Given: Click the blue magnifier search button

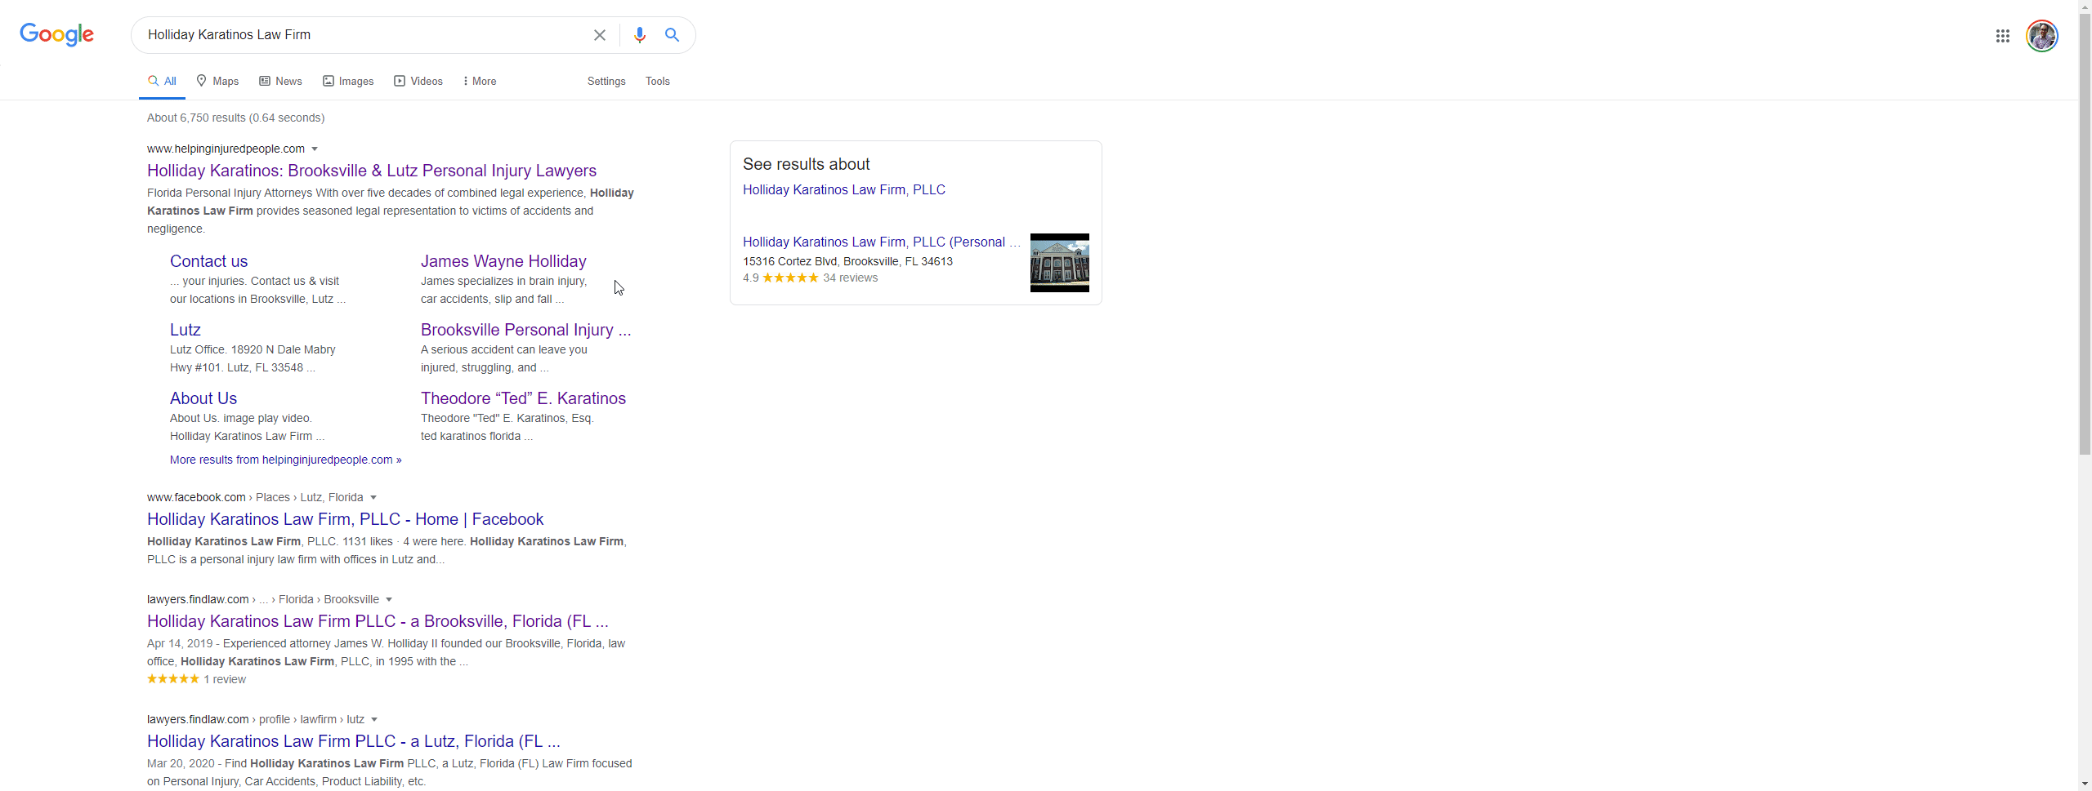Looking at the screenshot, I should tap(672, 35).
